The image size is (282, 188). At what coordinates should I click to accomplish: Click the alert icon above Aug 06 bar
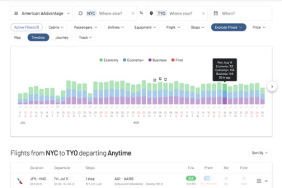point(160,79)
